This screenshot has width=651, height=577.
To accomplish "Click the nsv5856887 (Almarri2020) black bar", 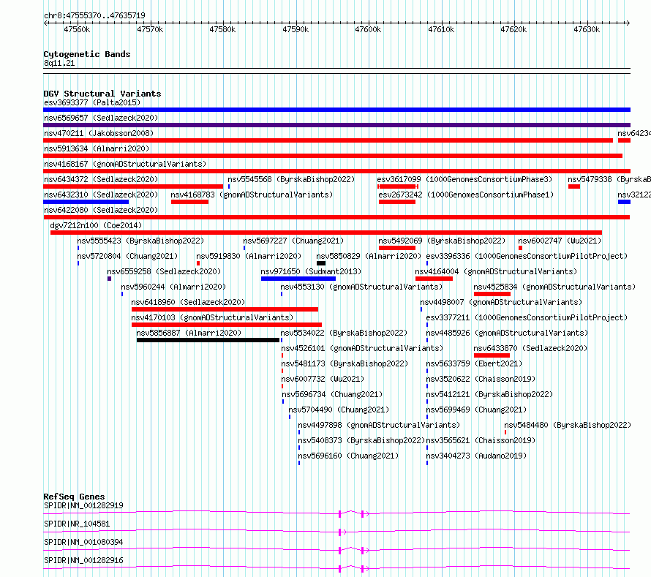I will (208, 340).
